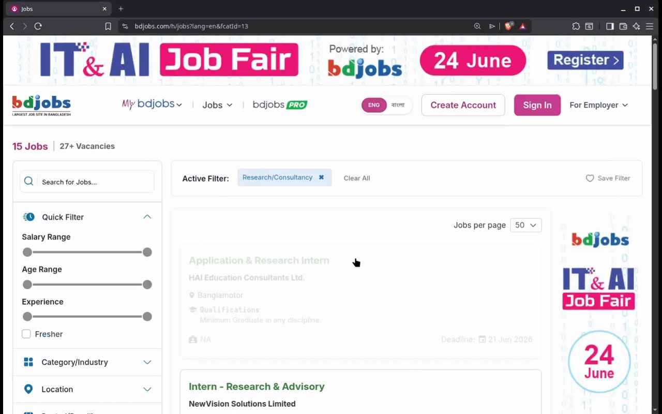Click HAI Education Consultants Ltd. company name
This screenshot has height=414, width=662.
[247, 278]
